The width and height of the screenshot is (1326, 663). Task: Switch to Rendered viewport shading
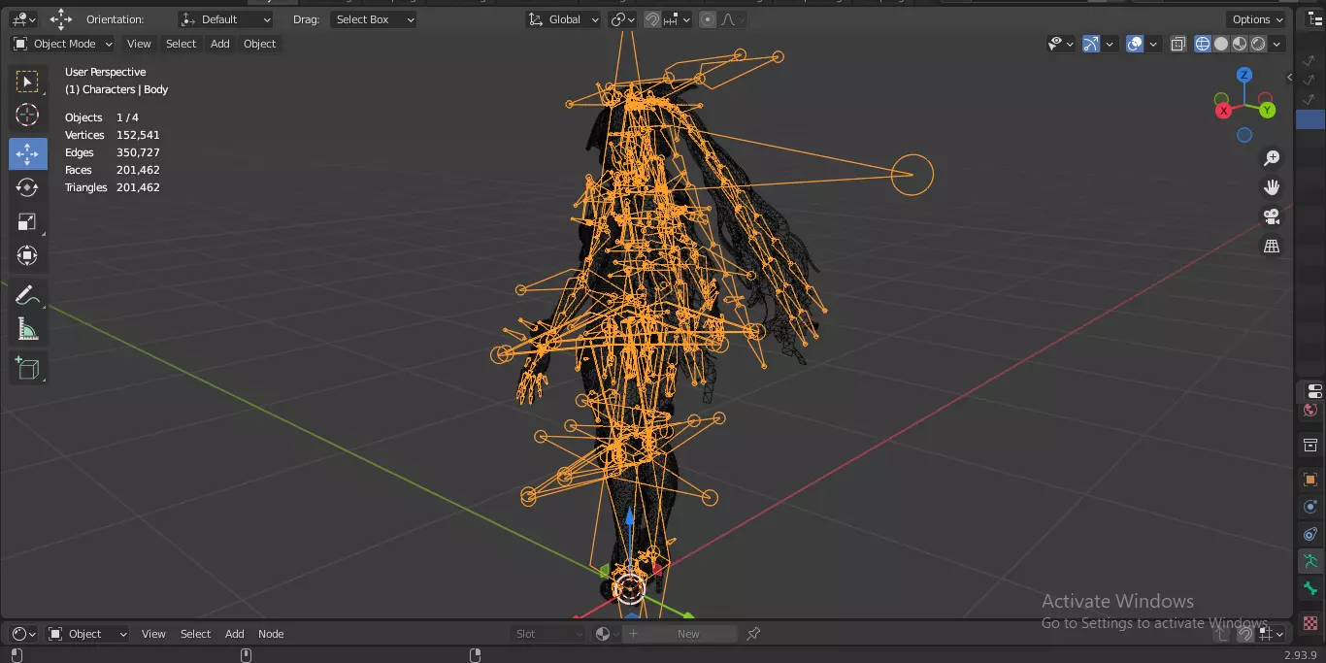tap(1258, 44)
